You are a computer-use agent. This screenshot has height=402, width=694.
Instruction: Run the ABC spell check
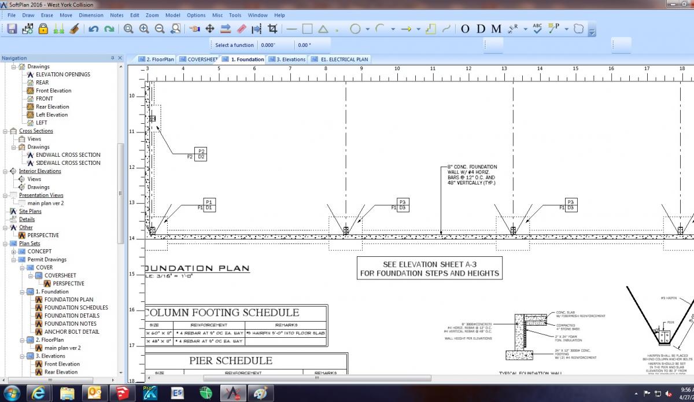[x=538, y=29]
